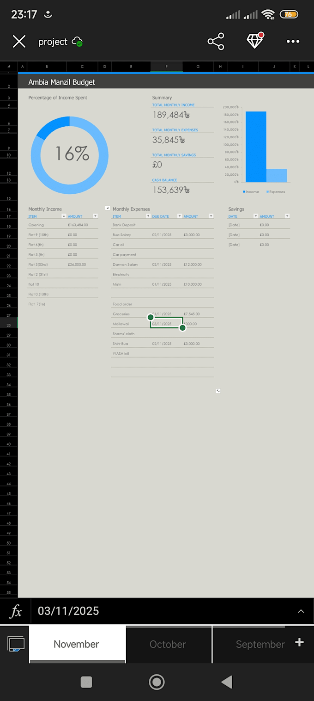
Task: Tap the table handle beside Monthly Expenses title
Action: pos(108,209)
